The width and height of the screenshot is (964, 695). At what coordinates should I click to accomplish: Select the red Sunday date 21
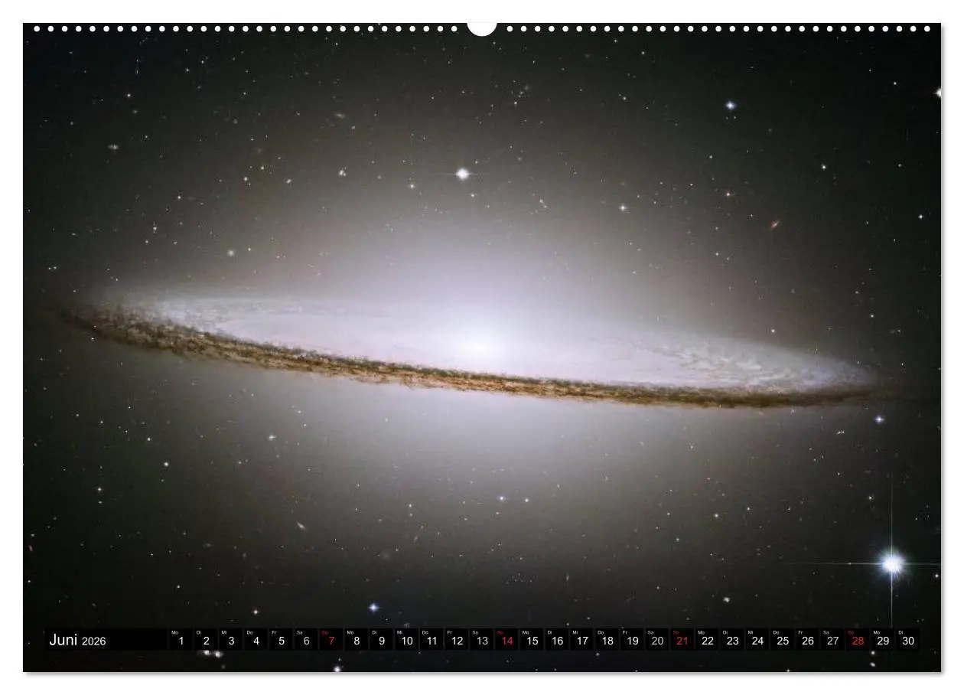click(682, 641)
